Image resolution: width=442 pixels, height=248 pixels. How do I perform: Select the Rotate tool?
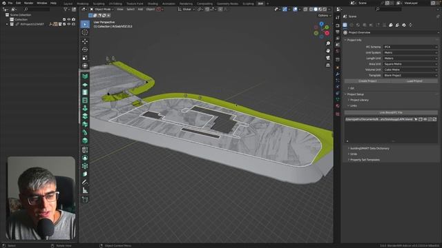[x=85, y=50]
